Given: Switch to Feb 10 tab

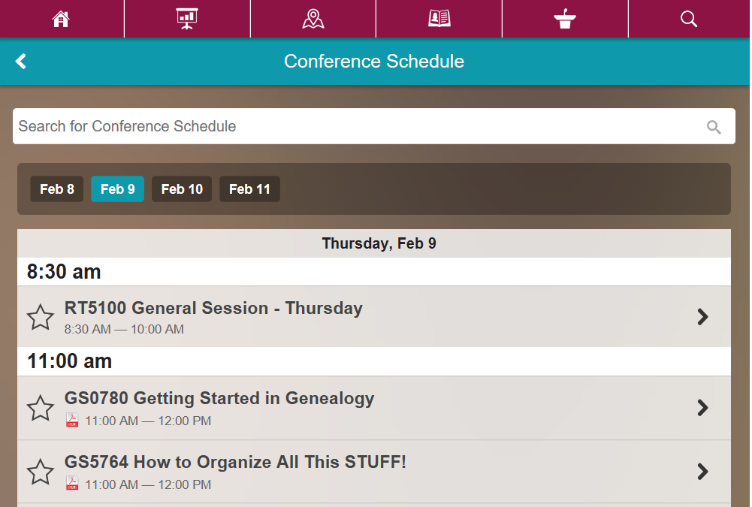Looking at the screenshot, I should (x=182, y=189).
